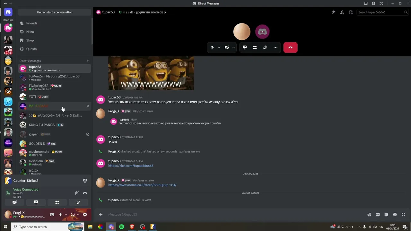Open the YOTI direct message
Viewport: 411px width, 231px height.
(54, 97)
